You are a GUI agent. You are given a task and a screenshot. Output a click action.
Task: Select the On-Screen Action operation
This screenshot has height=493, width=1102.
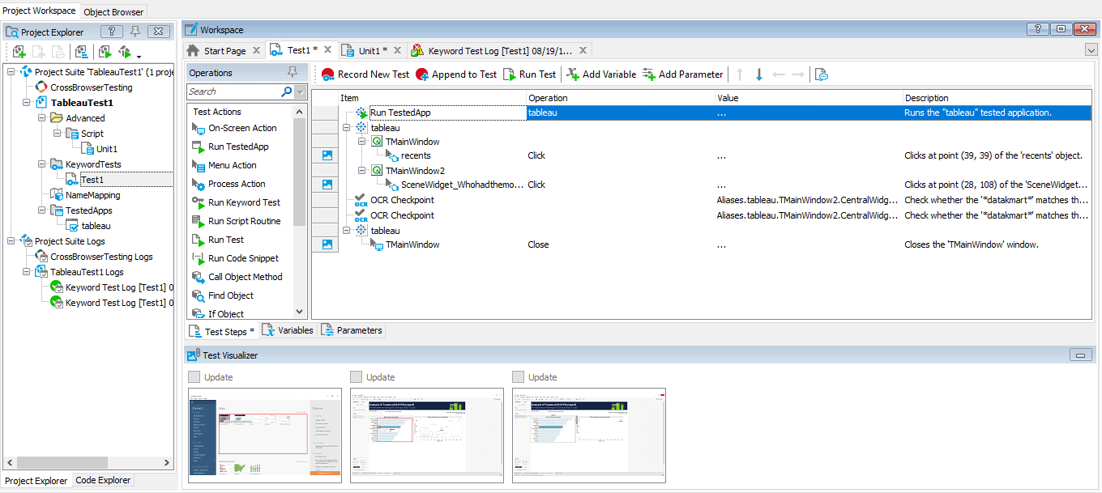click(x=241, y=128)
